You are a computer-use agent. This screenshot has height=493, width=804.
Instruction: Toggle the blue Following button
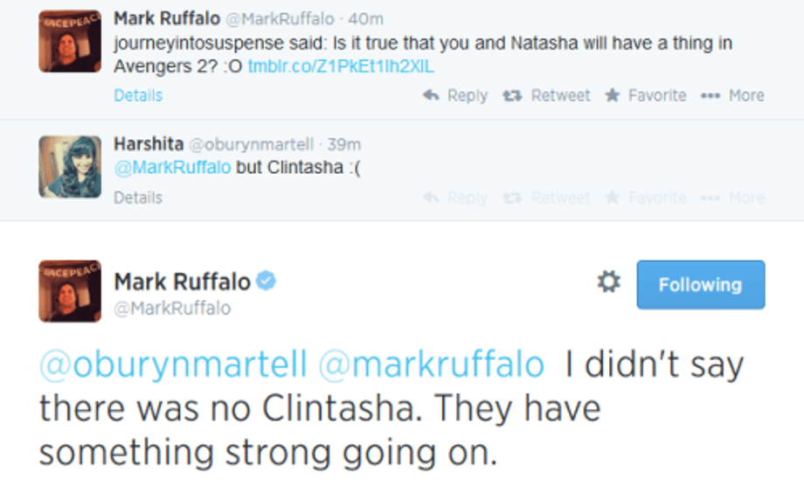click(x=700, y=284)
